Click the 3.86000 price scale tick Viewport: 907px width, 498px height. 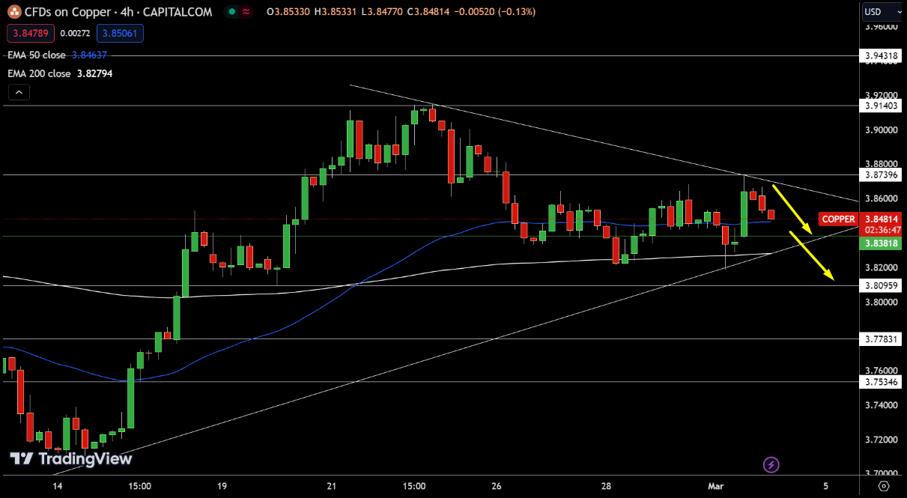click(881, 198)
